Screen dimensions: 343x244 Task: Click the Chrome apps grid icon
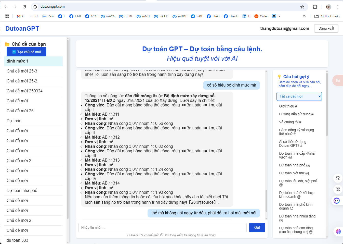tap(7, 16)
